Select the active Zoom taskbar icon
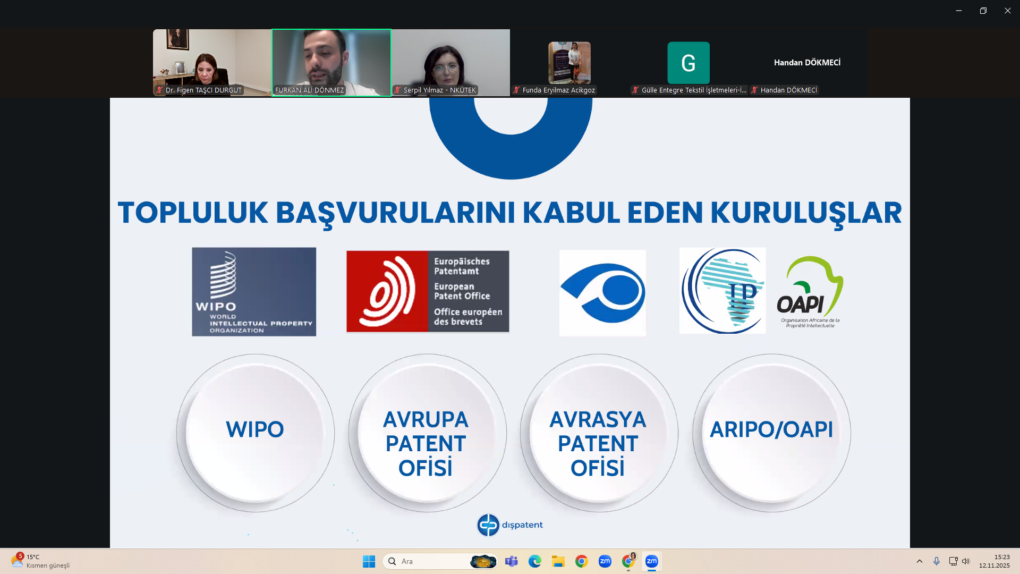The width and height of the screenshot is (1020, 574). (651, 561)
